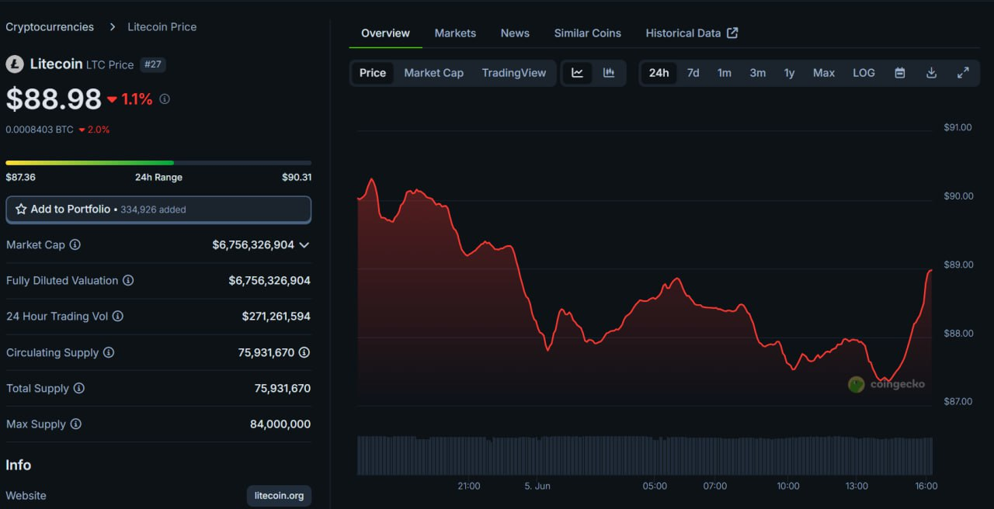This screenshot has height=509, width=994.
Task: Open the Historical Data tab
Action: coord(692,33)
